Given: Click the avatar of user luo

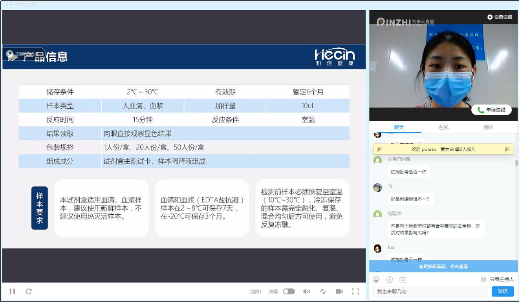Looking at the screenshot, I should click(x=377, y=248).
